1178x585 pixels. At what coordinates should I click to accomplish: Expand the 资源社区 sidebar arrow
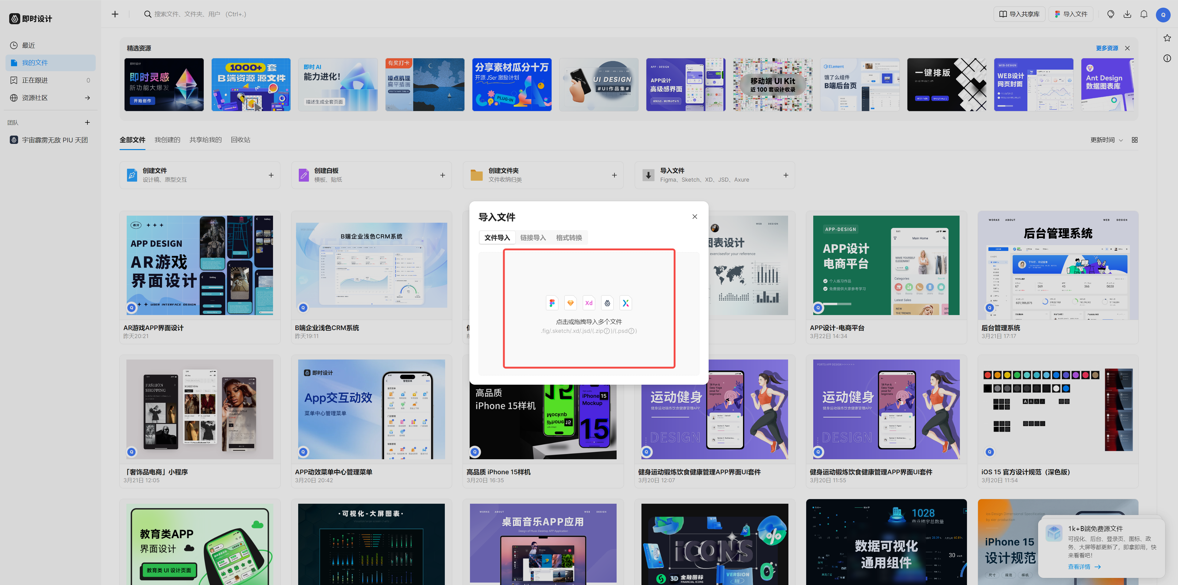click(87, 98)
